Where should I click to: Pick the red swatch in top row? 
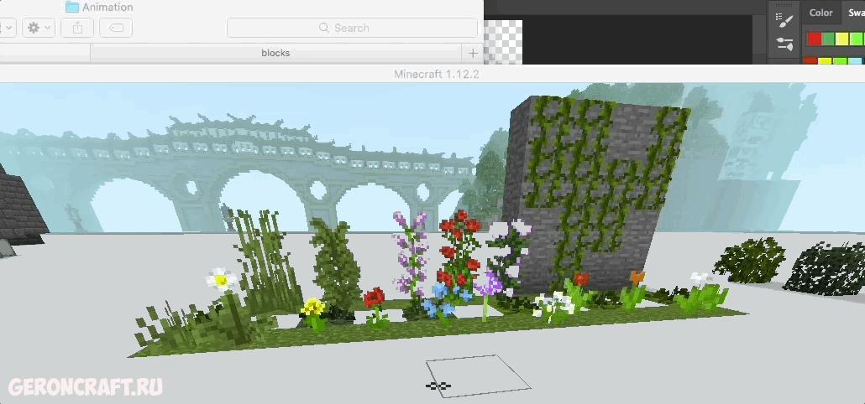point(813,39)
